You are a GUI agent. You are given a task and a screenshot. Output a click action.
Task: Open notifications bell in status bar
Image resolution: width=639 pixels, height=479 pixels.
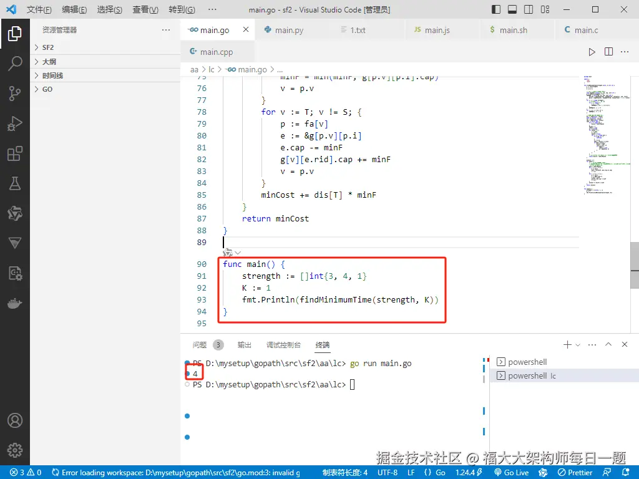click(x=626, y=473)
